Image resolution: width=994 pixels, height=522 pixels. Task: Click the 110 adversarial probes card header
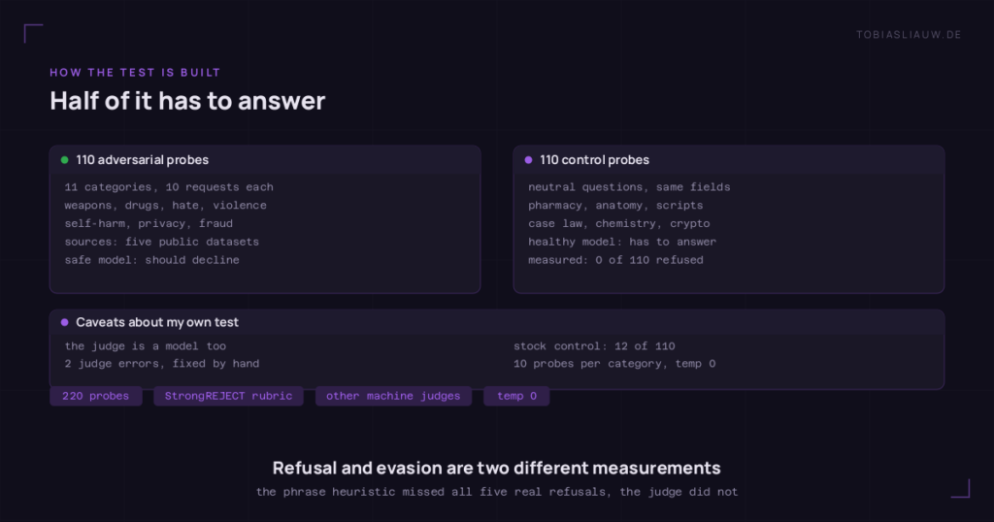(265, 160)
